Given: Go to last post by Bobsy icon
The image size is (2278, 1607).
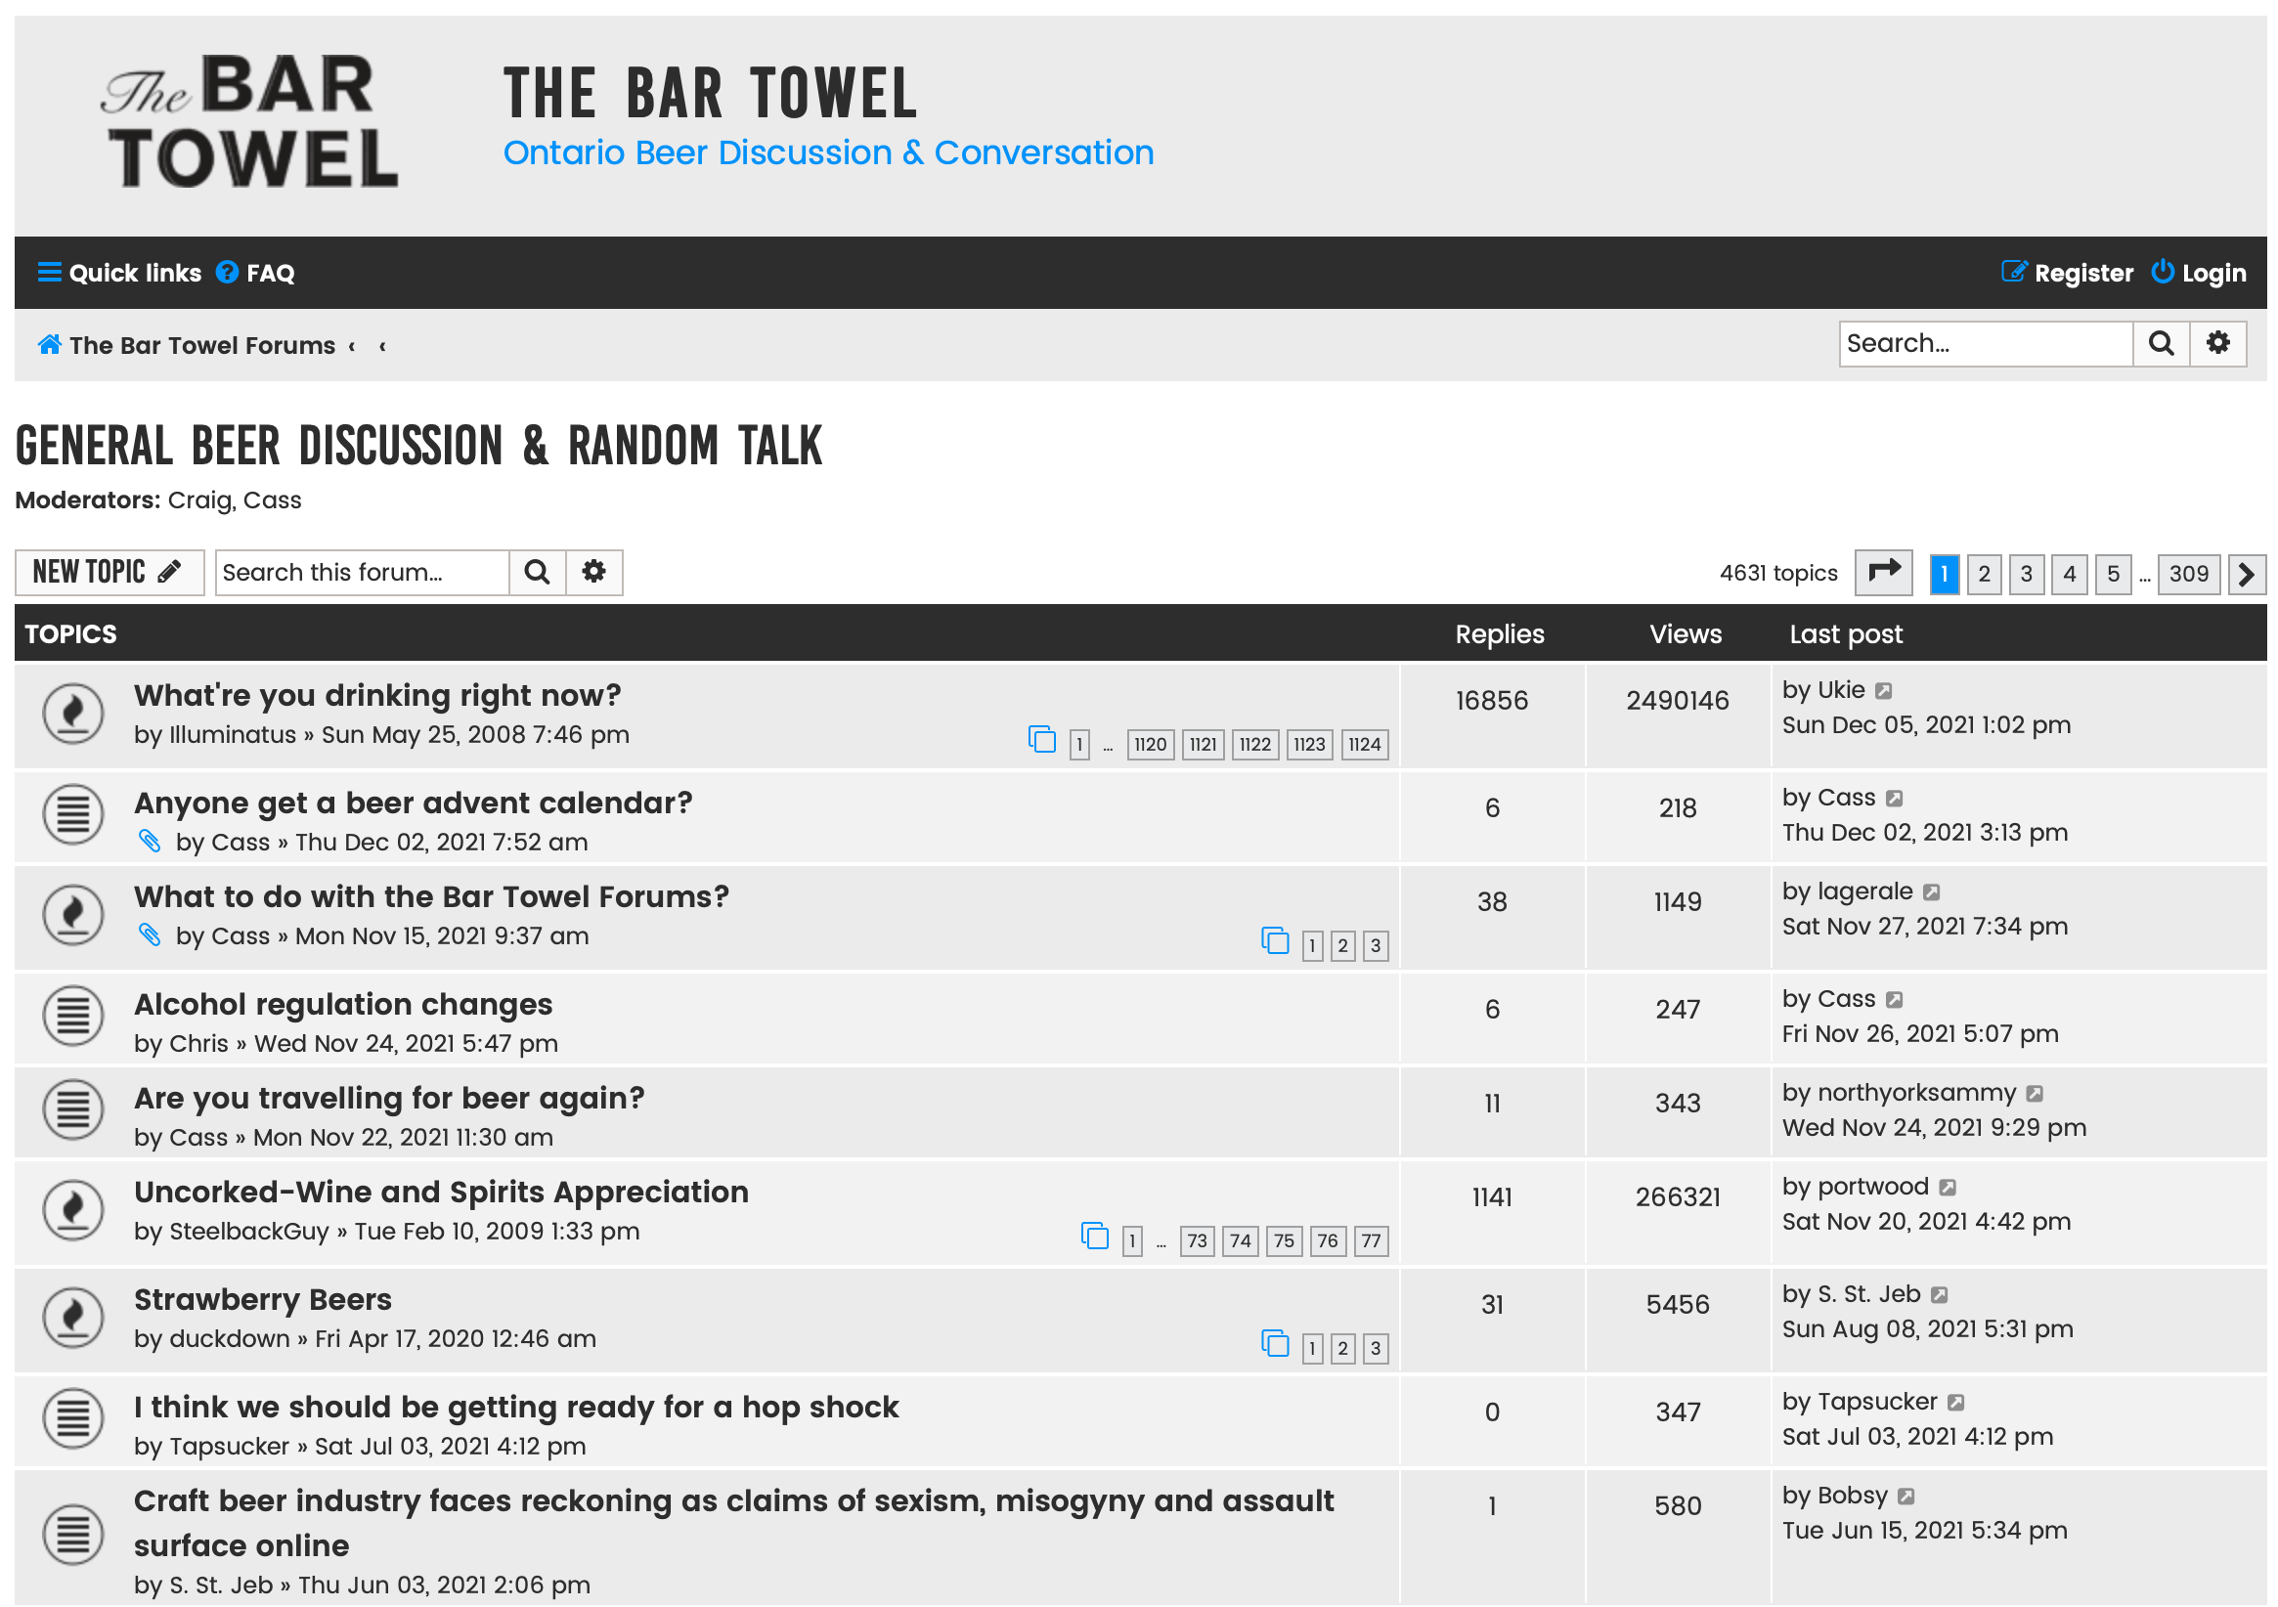Looking at the screenshot, I should 1906,1497.
